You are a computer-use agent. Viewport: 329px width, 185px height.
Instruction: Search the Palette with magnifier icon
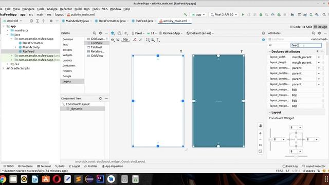point(95,33)
